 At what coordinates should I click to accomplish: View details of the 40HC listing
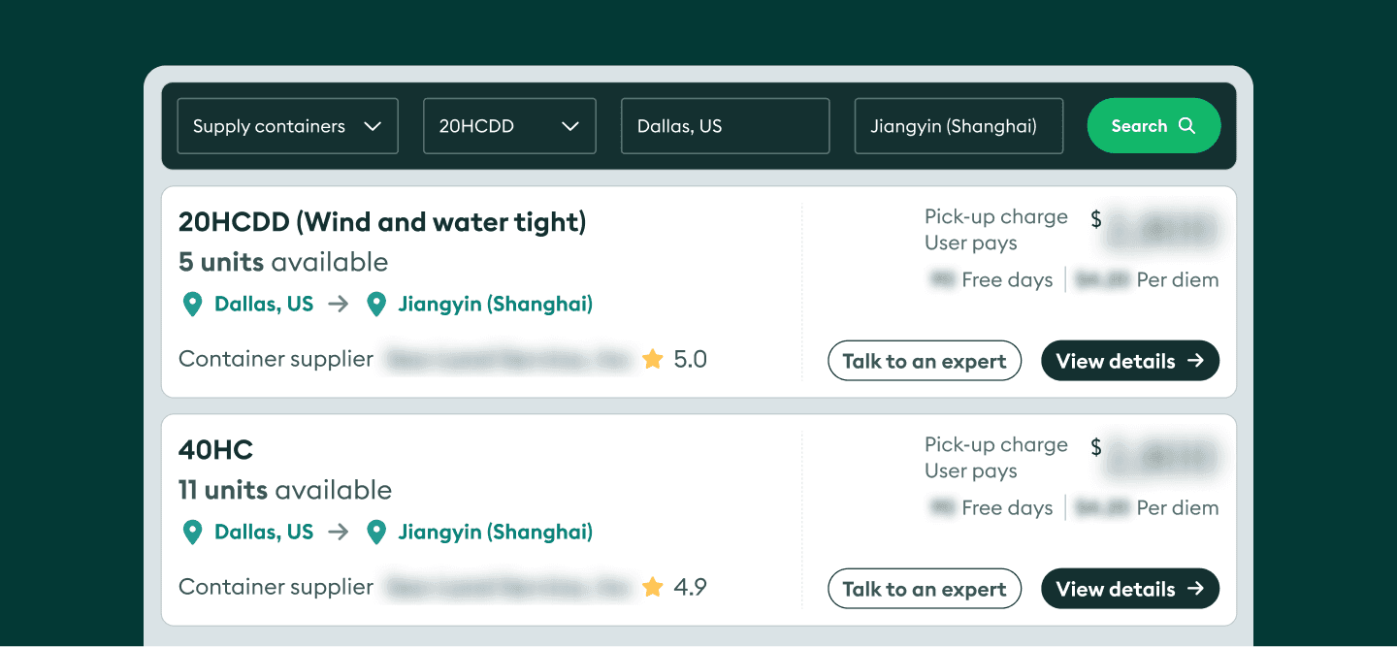(x=1129, y=589)
